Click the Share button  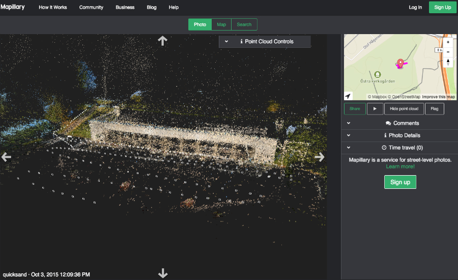click(x=355, y=109)
